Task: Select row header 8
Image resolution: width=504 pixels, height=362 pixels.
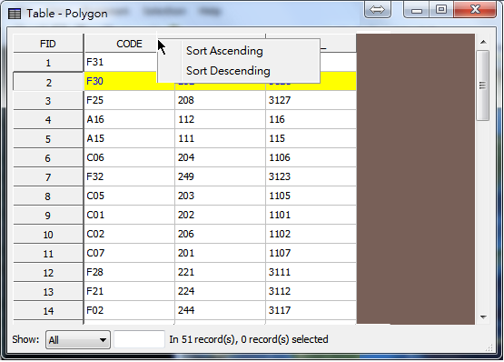Action: point(48,196)
